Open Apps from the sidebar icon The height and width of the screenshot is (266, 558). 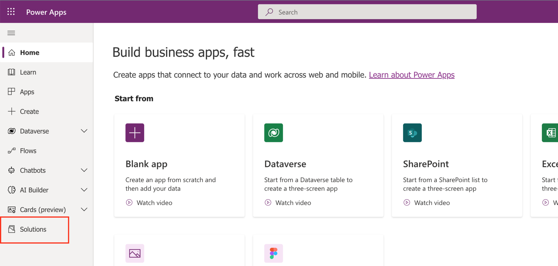pyautogui.click(x=11, y=92)
